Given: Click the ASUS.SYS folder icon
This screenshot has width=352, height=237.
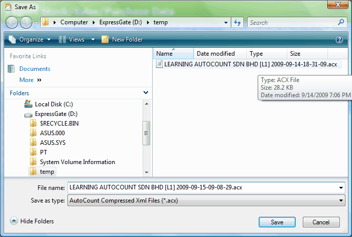Looking at the screenshot, I should tap(33, 142).
